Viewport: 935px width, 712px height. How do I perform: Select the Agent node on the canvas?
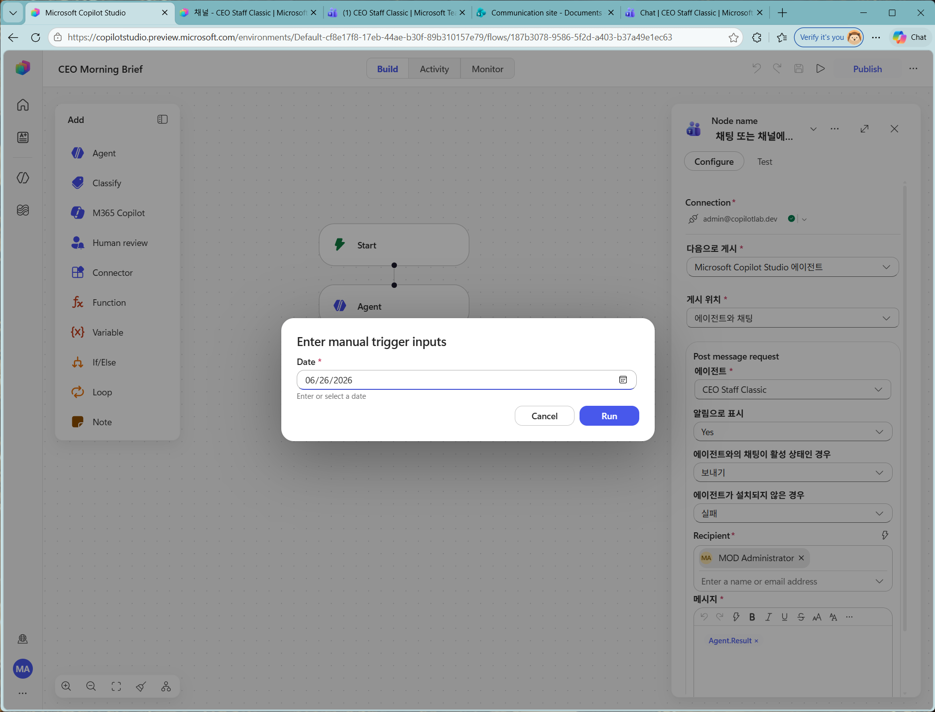tap(394, 303)
